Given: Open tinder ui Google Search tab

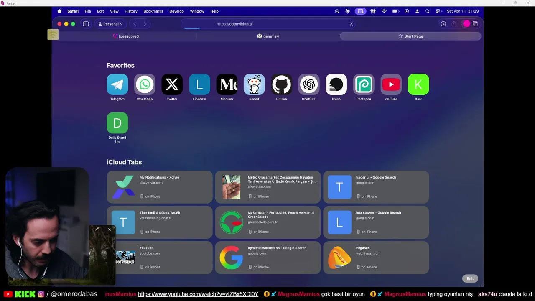Looking at the screenshot, I should tap(376, 187).
